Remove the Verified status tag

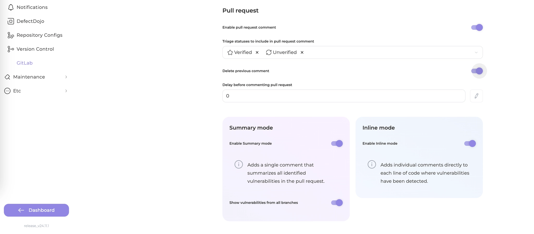(x=257, y=53)
